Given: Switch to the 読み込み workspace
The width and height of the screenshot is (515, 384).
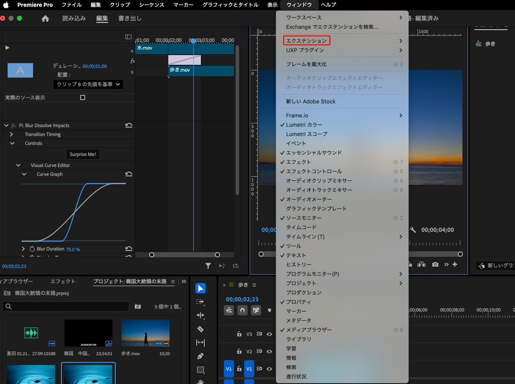Looking at the screenshot, I should [x=74, y=18].
